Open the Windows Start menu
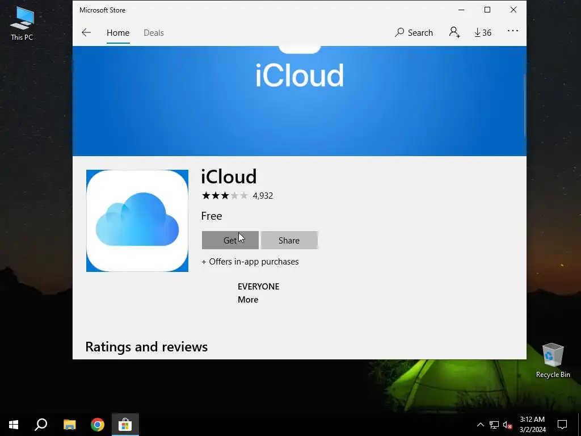This screenshot has width=581, height=436. click(x=14, y=425)
